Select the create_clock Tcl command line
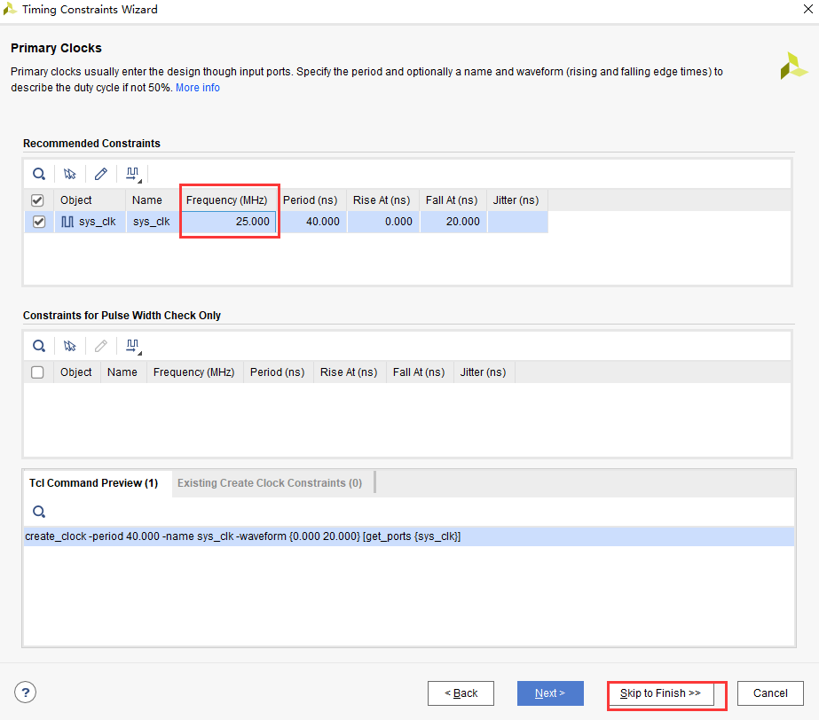This screenshot has height=720, width=819. pyautogui.click(x=243, y=536)
